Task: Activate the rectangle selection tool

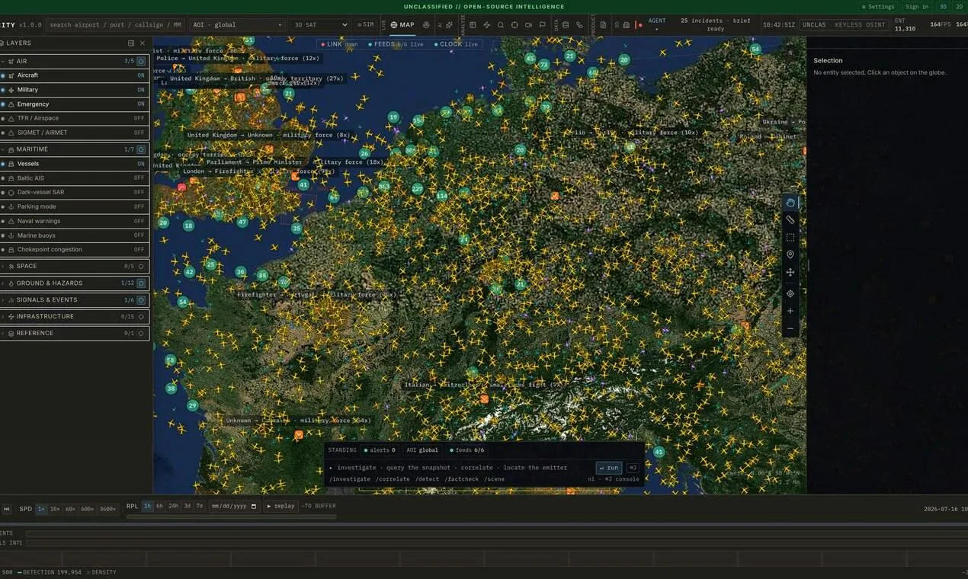Action: 790,238
